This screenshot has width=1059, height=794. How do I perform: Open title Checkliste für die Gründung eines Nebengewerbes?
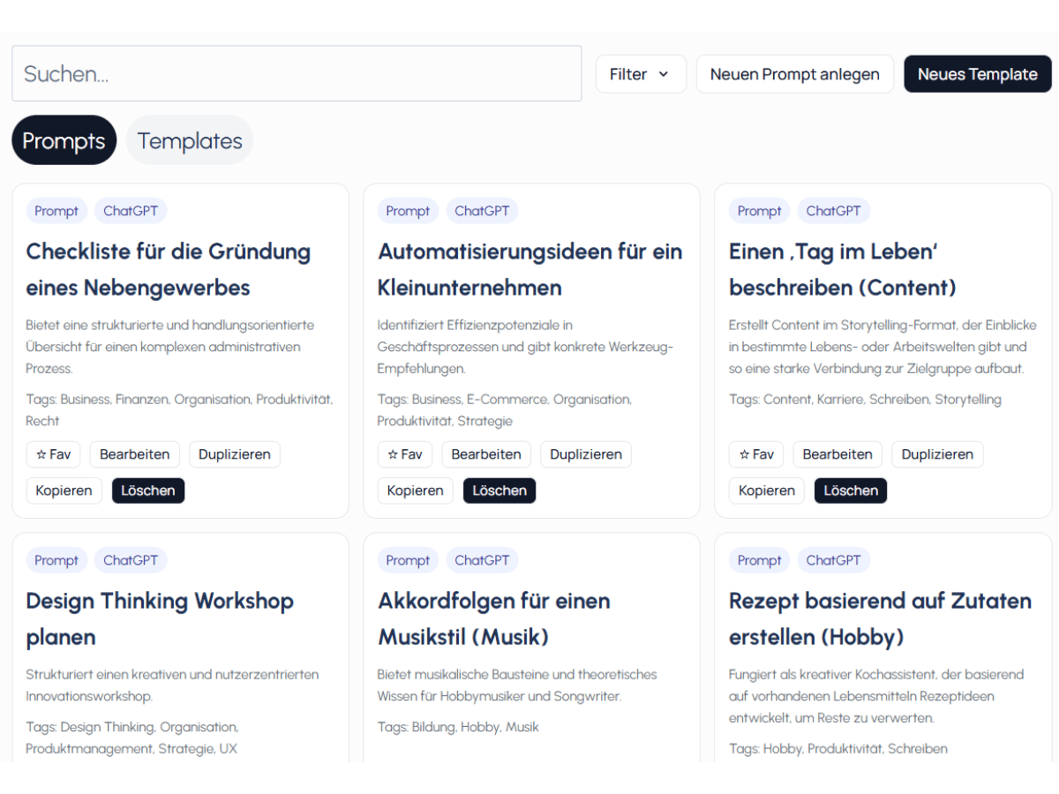(169, 269)
